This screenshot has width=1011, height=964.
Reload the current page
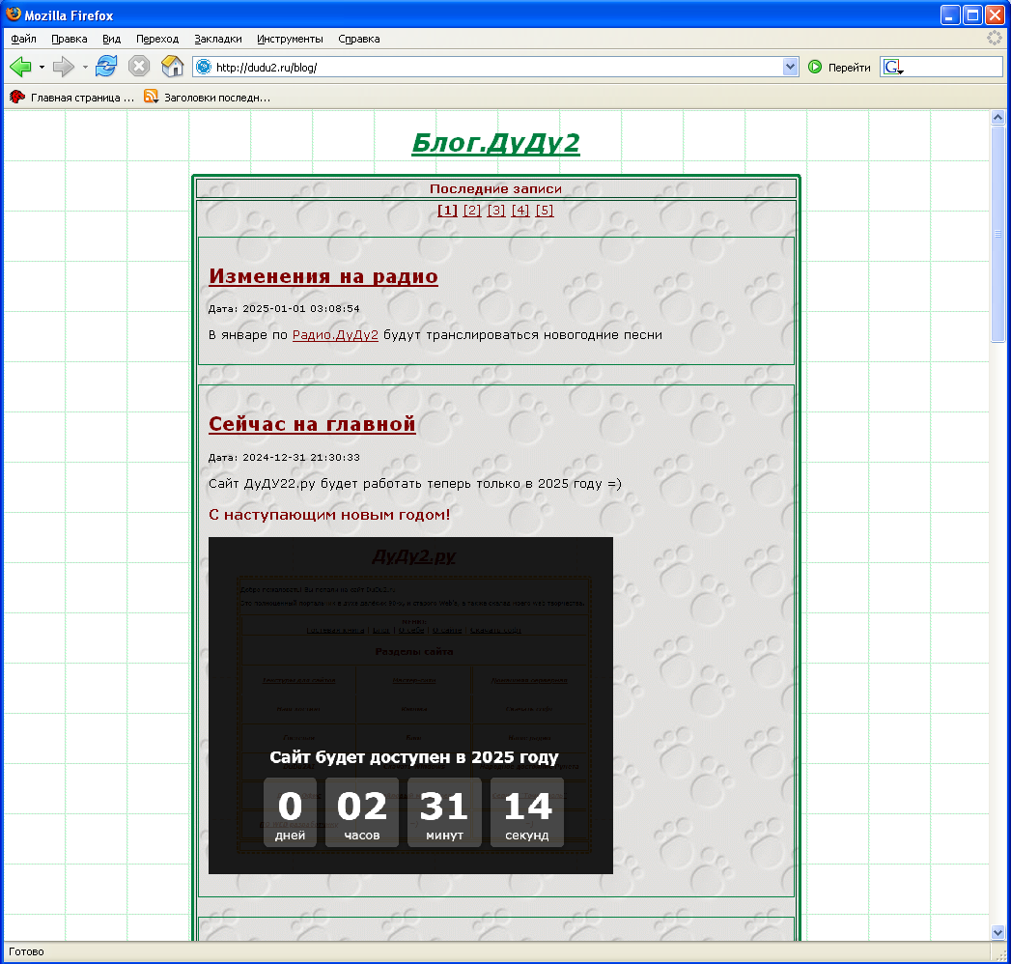click(106, 67)
